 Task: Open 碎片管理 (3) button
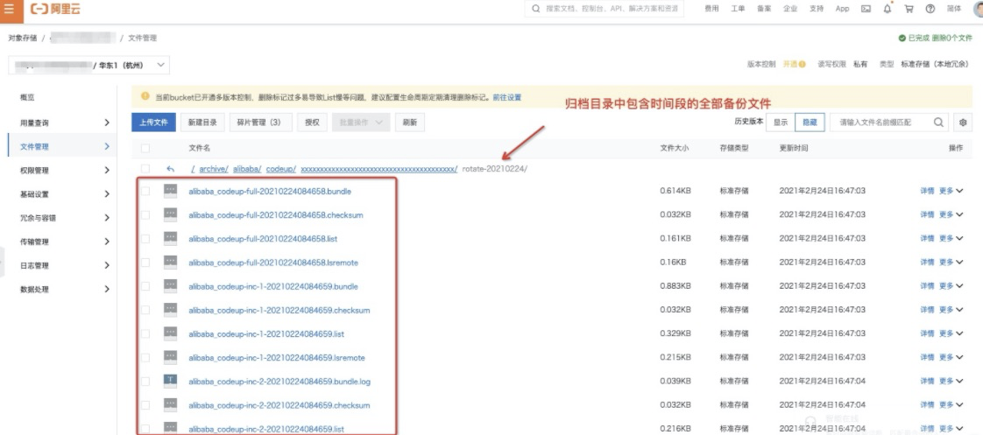(x=261, y=123)
